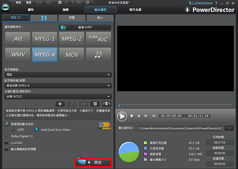Step to the next frame
The height and width of the screenshot is (169, 238).
[146, 116]
